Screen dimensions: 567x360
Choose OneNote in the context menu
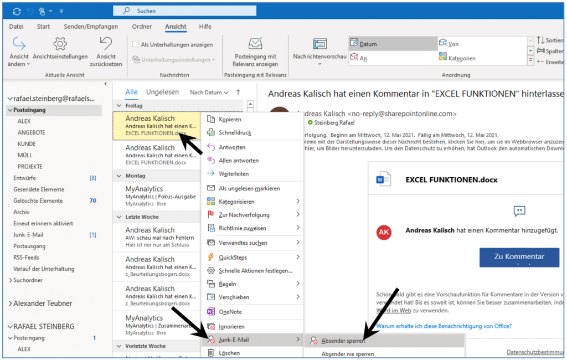click(252, 312)
